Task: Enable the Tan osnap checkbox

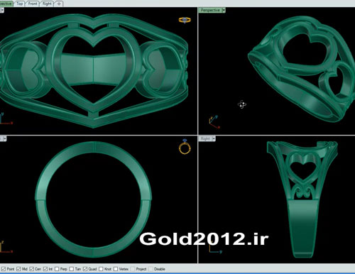Action: (x=72, y=269)
